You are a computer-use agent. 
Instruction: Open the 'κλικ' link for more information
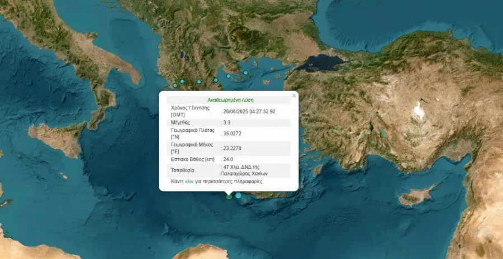pos(189,182)
